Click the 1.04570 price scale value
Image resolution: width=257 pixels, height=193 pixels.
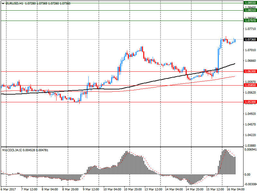click(251, 124)
